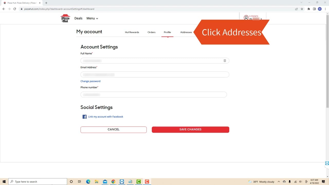Click the share page icon in address bar
Image resolution: width=329 pixels, height=185 pixels.
click(296, 9)
